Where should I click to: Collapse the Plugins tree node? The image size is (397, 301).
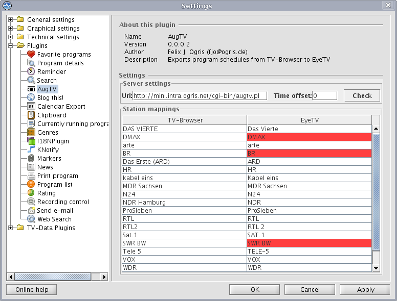tap(10, 46)
